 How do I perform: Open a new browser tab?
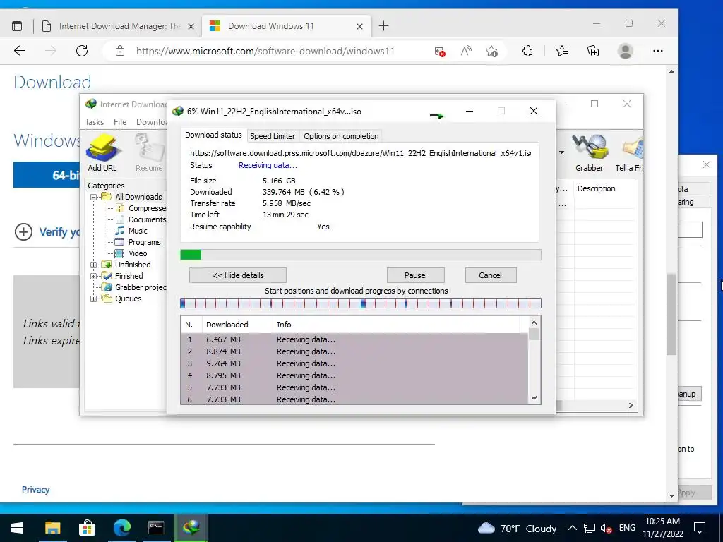click(x=383, y=26)
